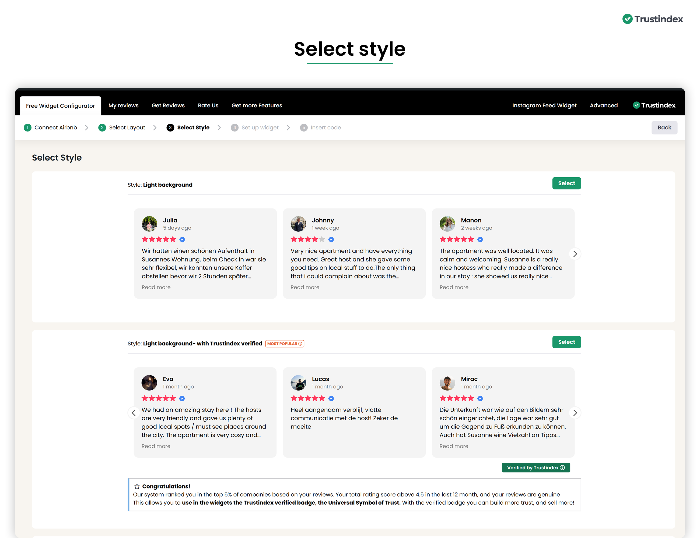Click the star icon beside Congratulations text
Image resolution: width=700 pixels, height=538 pixels.
(137, 486)
